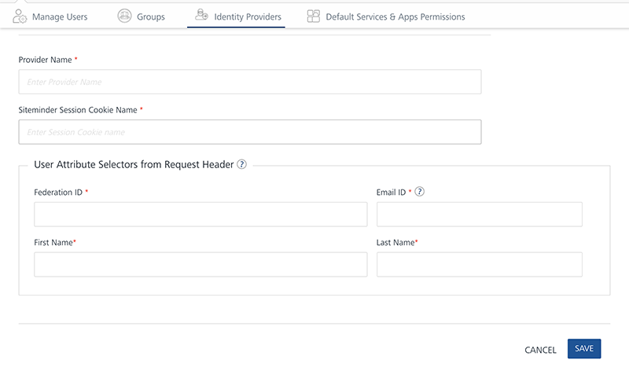Viewport: 629px width, 389px height.
Task: Click the Provider Name field label
Action: (x=46, y=60)
